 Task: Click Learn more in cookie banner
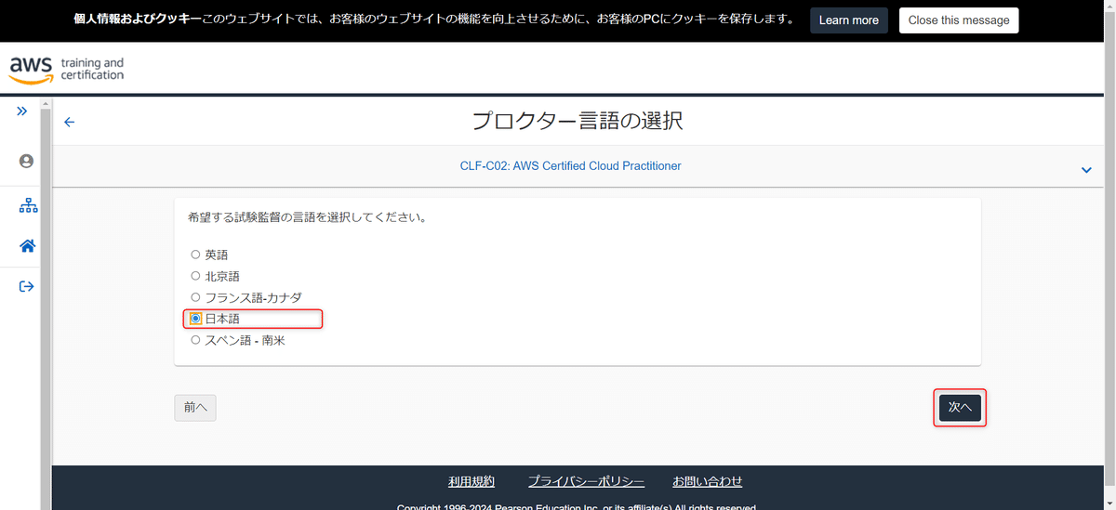tap(849, 20)
